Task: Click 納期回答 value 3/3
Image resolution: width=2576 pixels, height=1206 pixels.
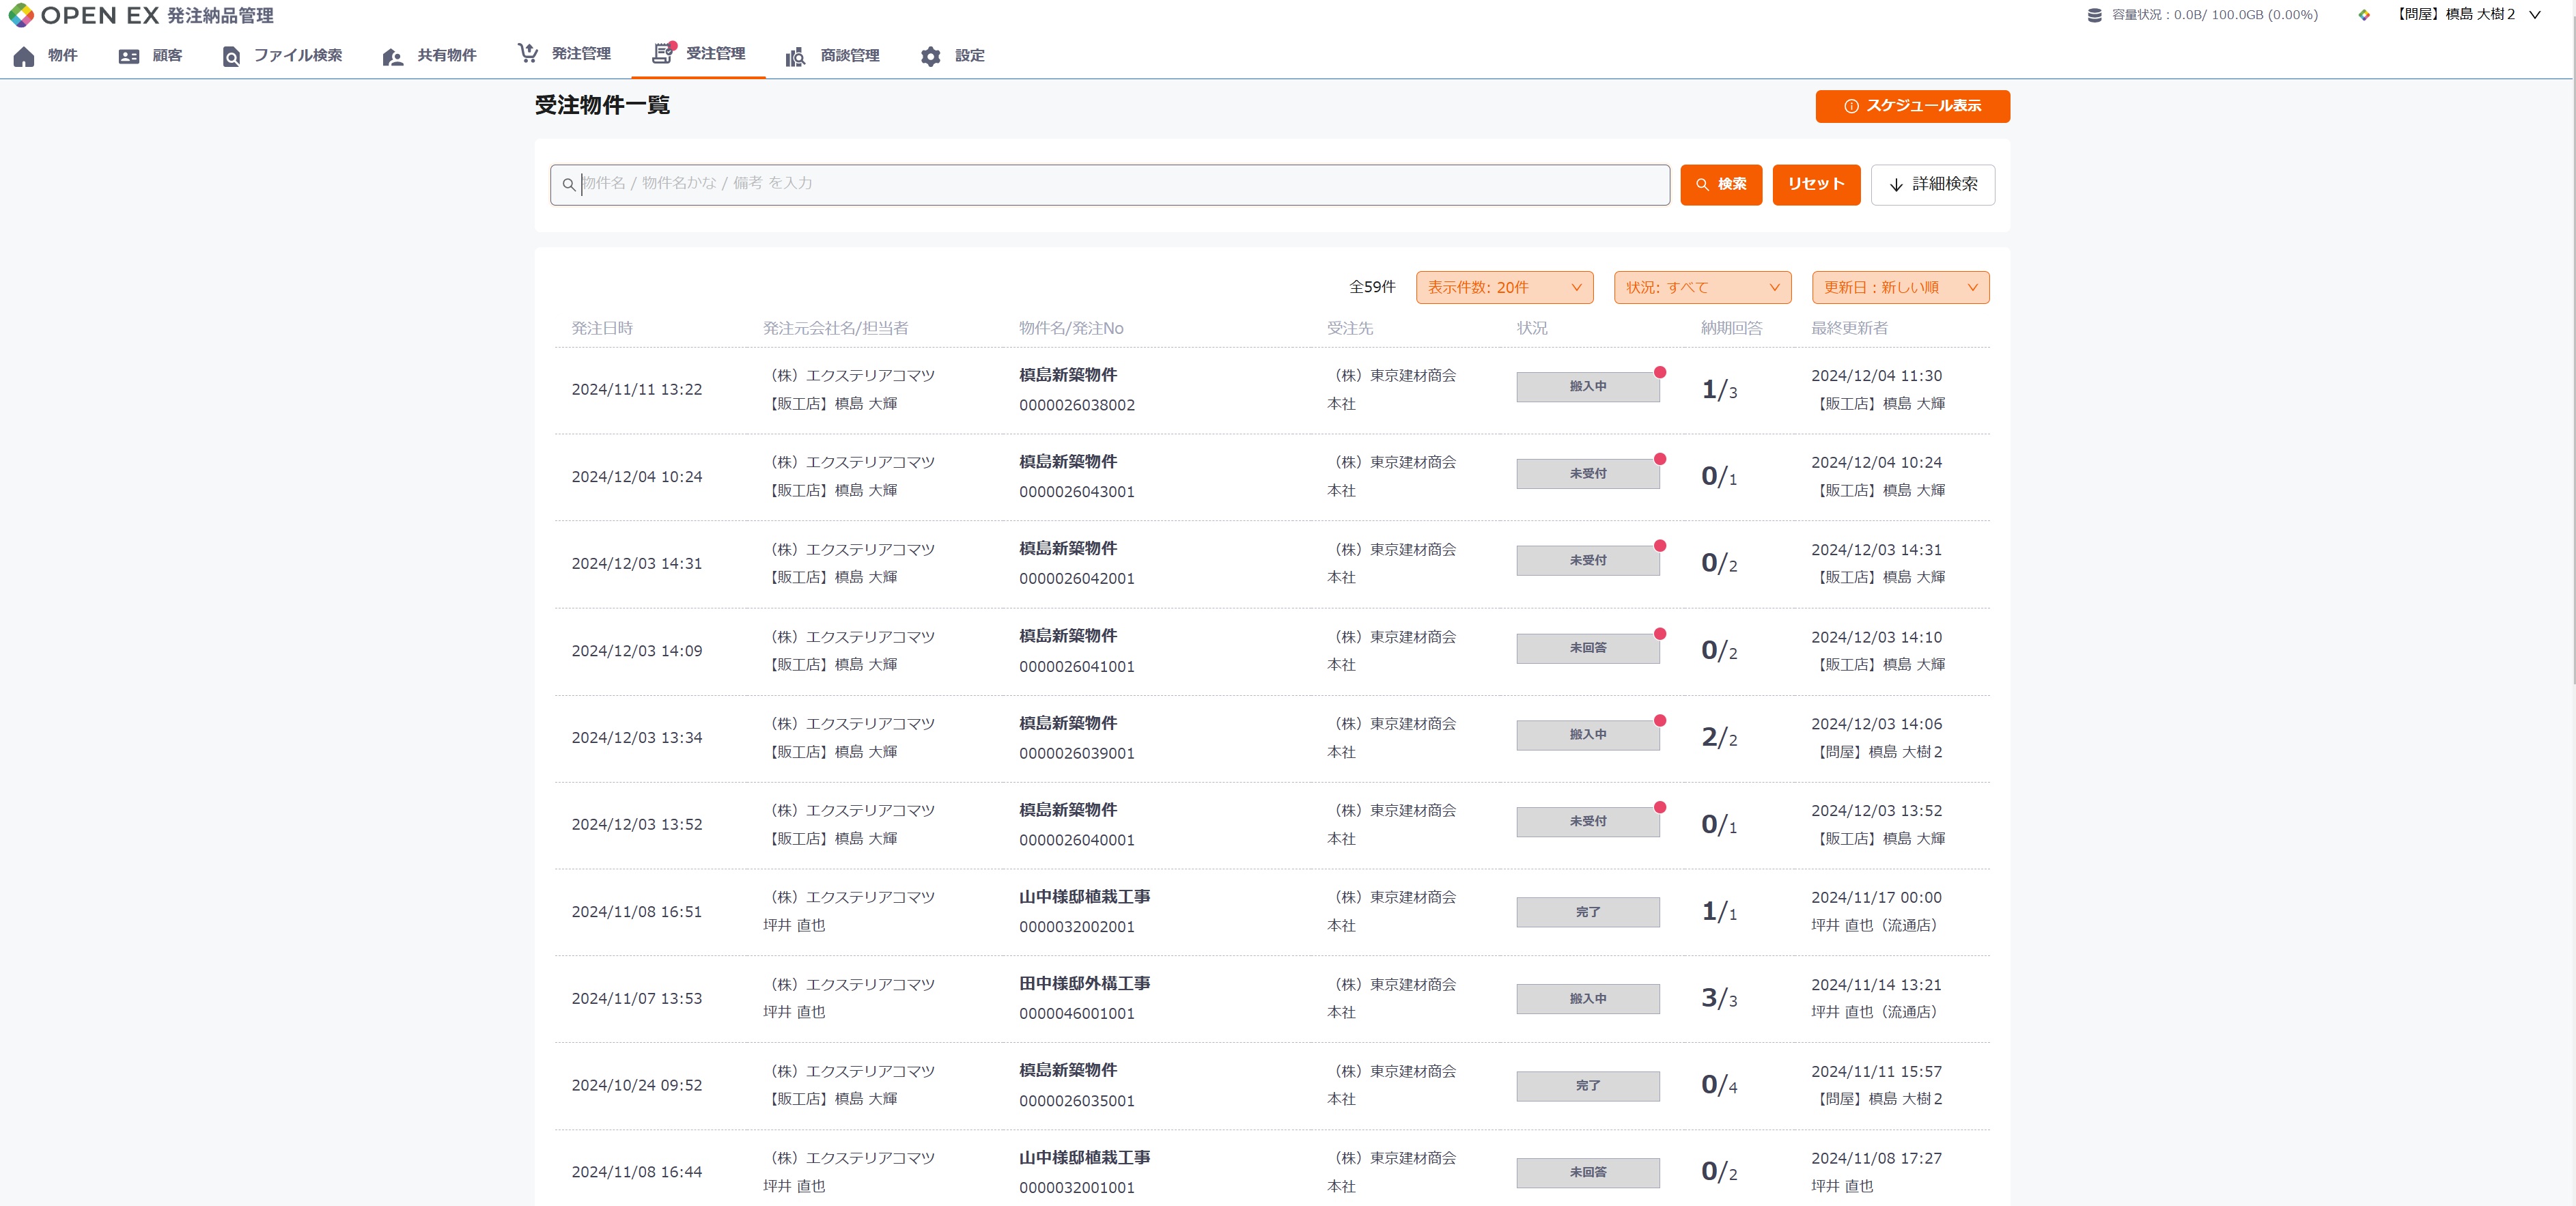Action: coord(1719,999)
